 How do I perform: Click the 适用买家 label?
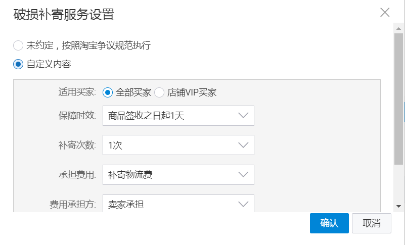click(77, 92)
